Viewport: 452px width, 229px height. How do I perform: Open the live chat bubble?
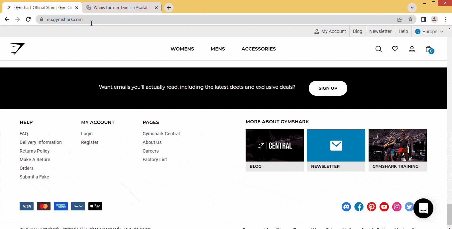(423, 208)
